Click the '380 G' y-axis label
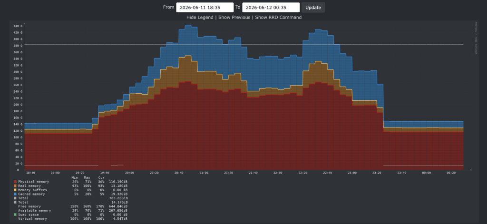This screenshot has width=487, height=224. (x=18, y=46)
